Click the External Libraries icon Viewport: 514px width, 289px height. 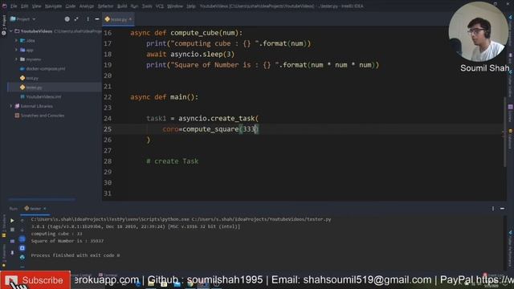click(17, 106)
